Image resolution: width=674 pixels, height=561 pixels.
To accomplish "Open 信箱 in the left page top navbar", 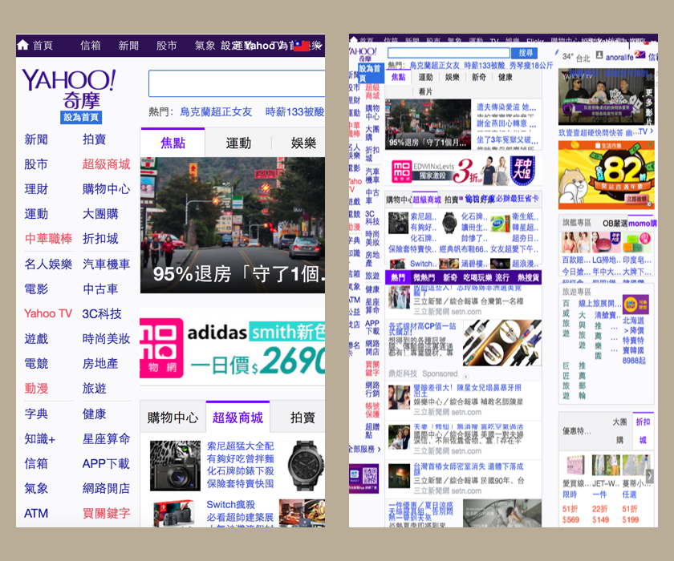I will (90, 45).
